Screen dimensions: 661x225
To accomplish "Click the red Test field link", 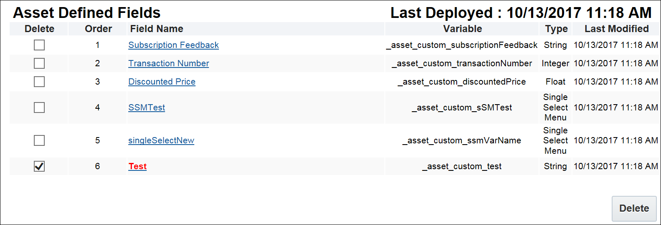I will coord(137,166).
